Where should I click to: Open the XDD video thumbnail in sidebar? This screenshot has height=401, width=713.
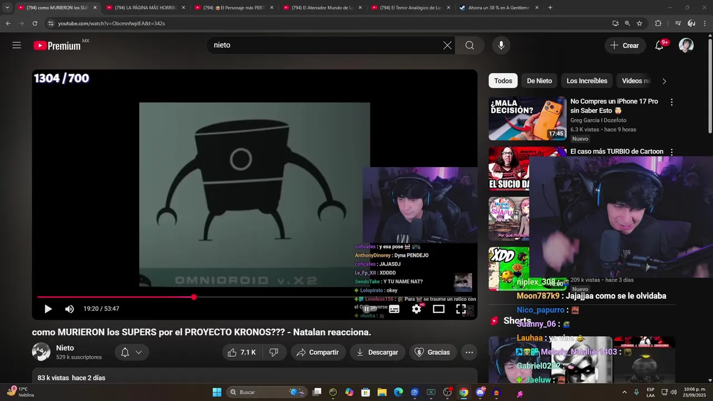click(509, 268)
